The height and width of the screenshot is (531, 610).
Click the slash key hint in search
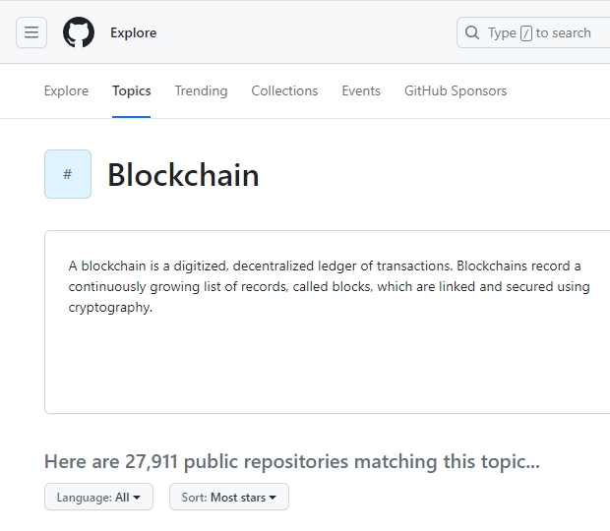(x=526, y=33)
